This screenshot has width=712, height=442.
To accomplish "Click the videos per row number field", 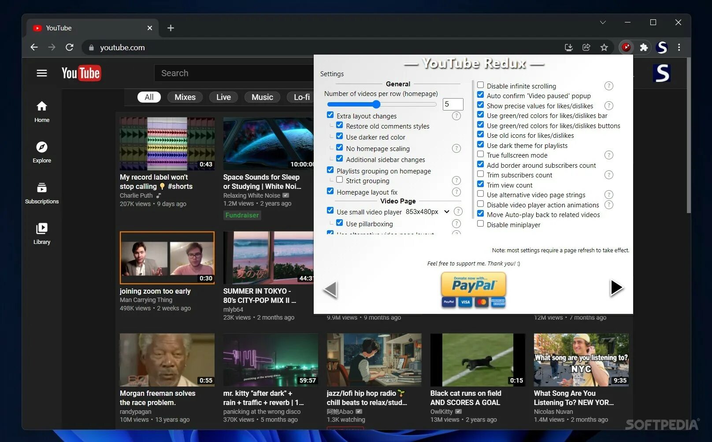I will 453,104.
